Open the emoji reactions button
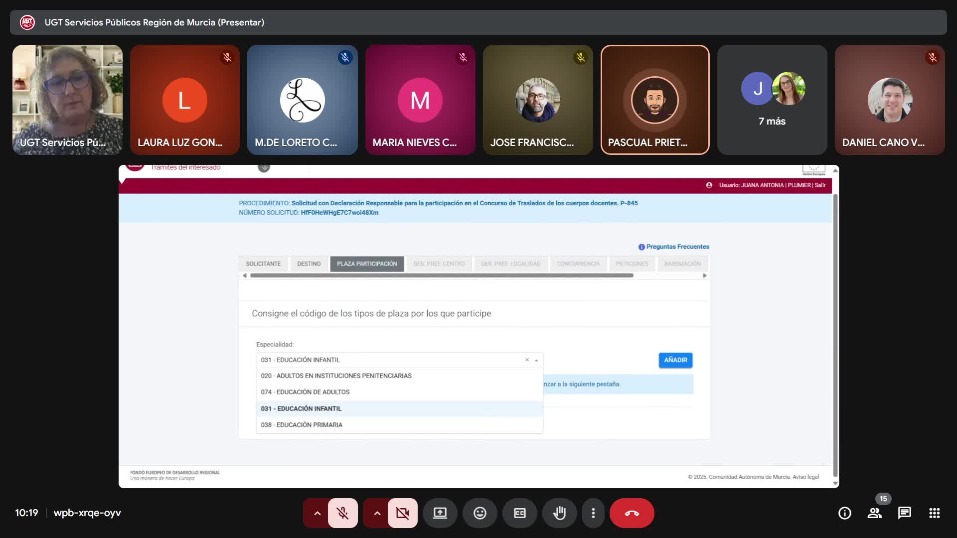957x538 pixels. tap(479, 513)
